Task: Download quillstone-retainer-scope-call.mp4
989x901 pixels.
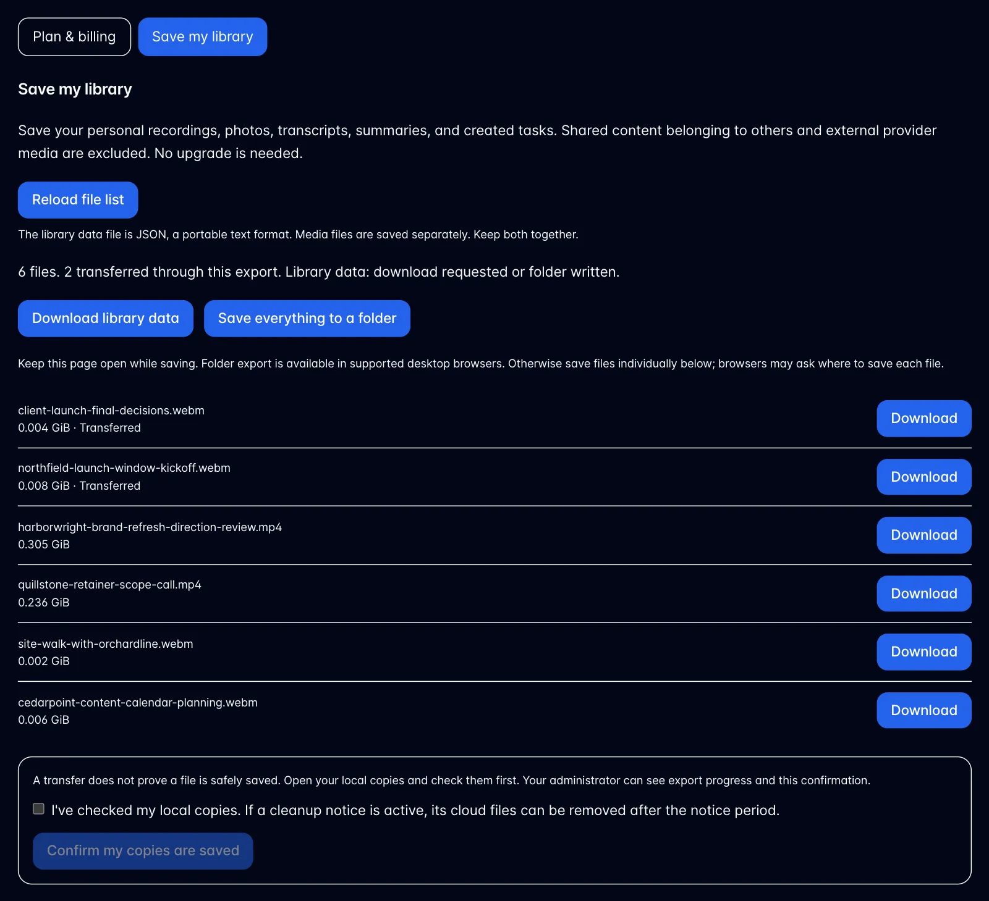Action: (x=924, y=593)
